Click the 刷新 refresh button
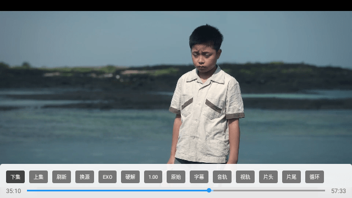Screen dimensions: 352x198 [x=62, y=177]
